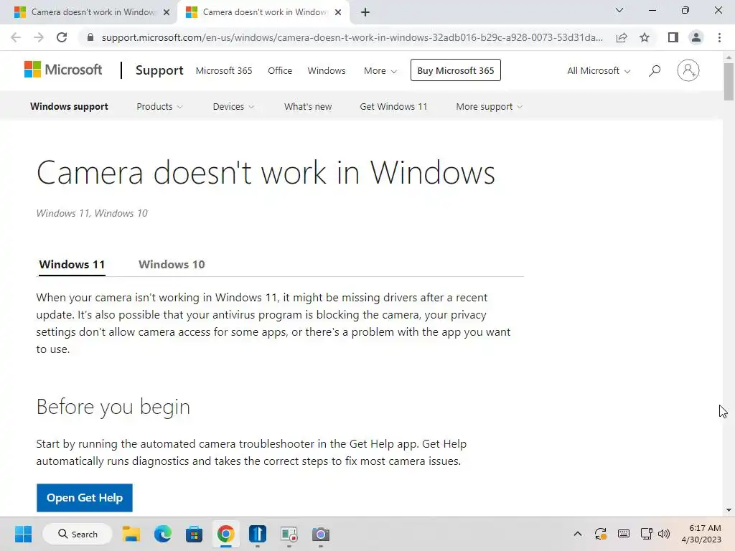Expand the More support menu
Viewport: 735px width, 551px height.
[x=490, y=106]
